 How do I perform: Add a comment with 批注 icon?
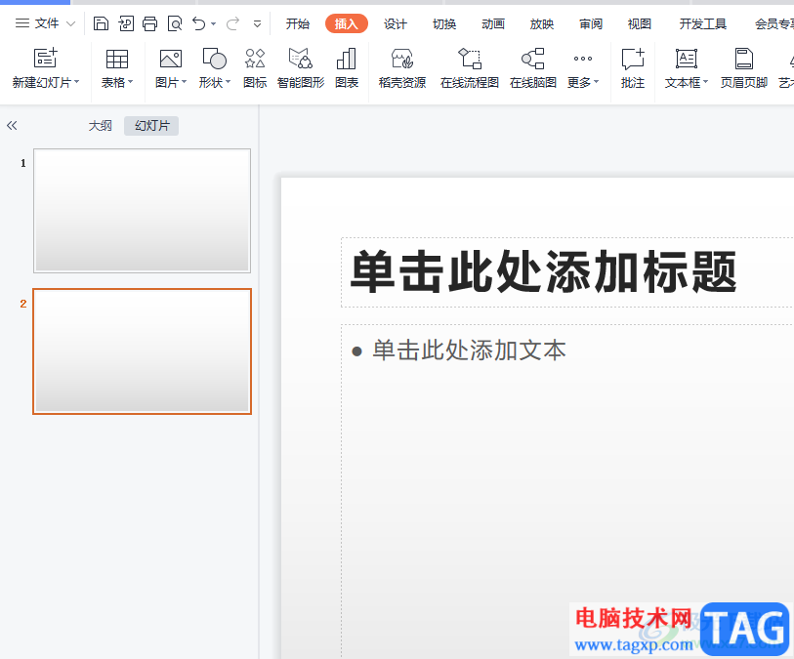click(633, 68)
